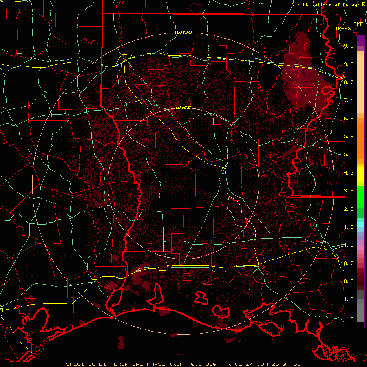
Task: Click the 100 NMI range ring label
Action: 183,32
